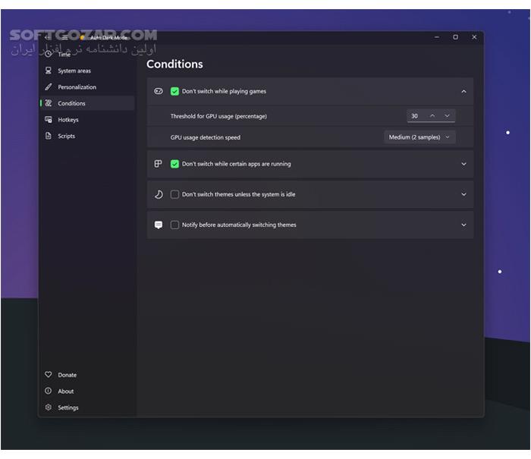Open the About page
Image resolution: width=531 pixels, height=459 pixels.
87,391
